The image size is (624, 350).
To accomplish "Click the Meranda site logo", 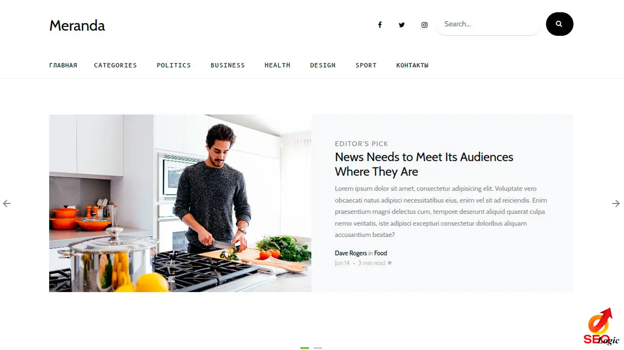I will pos(77,25).
